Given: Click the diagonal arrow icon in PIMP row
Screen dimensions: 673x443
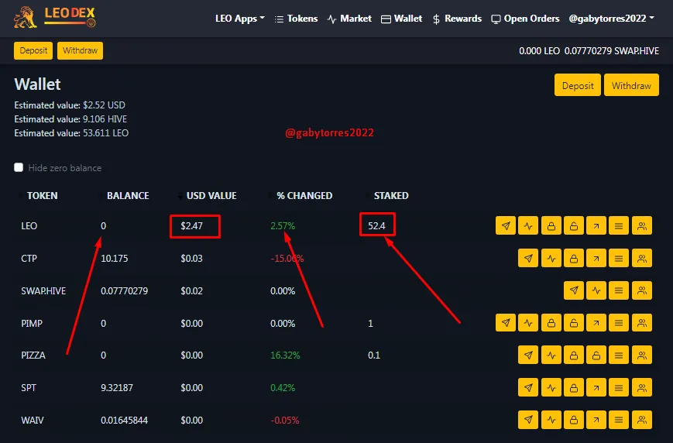Looking at the screenshot, I should 596,323.
